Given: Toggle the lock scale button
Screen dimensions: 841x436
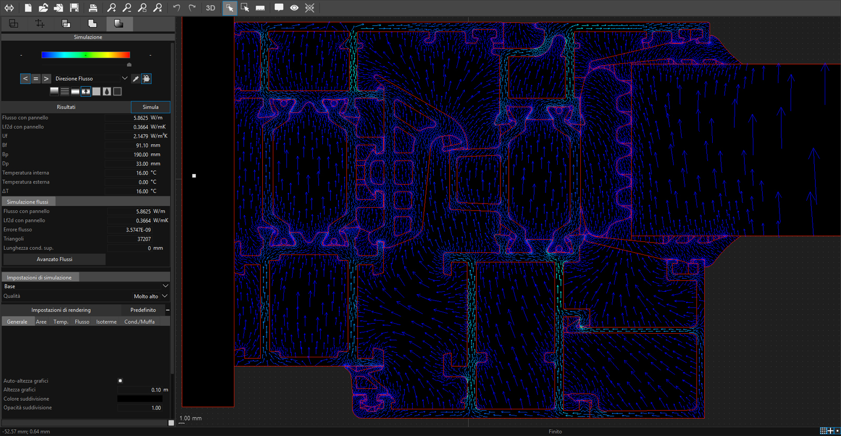Looking at the screenshot, I should click(147, 79).
